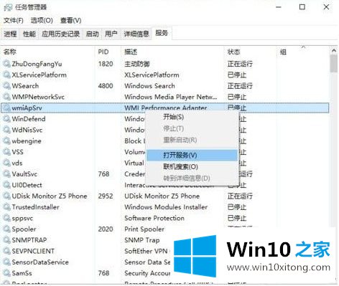Switch to the 启动 tab

pyautogui.click(x=92, y=34)
